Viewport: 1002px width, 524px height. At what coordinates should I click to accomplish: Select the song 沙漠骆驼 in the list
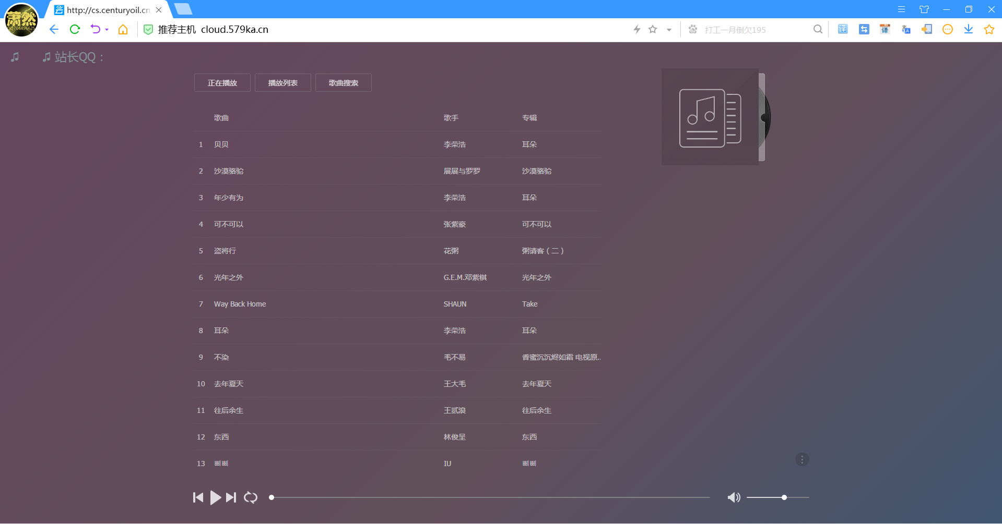(228, 171)
